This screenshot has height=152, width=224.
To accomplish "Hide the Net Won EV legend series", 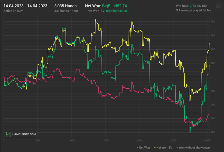I will click(x=164, y=148).
